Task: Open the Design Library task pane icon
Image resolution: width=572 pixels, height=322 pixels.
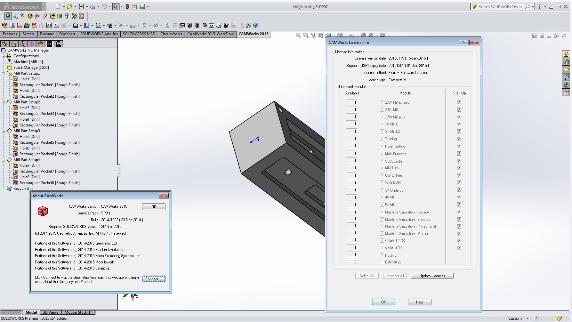Action: (x=566, y=62)
